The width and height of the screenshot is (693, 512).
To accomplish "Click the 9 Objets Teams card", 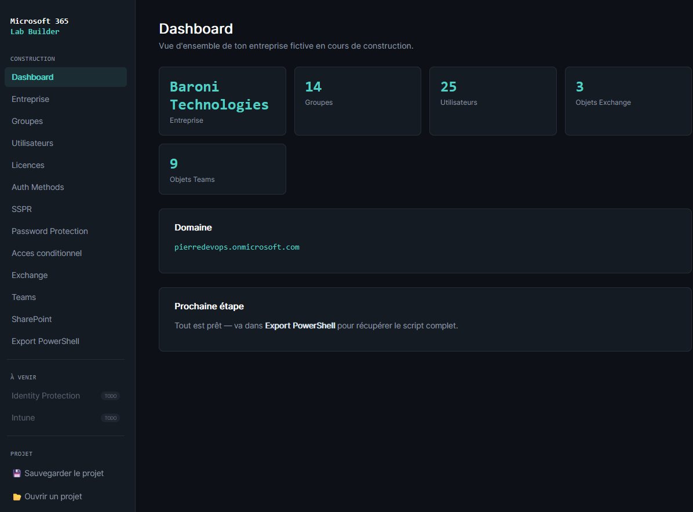I will tap(223, 169).
